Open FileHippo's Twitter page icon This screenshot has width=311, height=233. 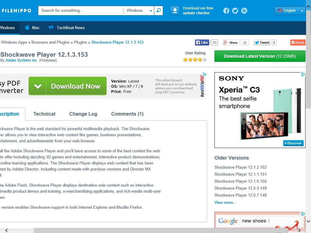[235, 11]
